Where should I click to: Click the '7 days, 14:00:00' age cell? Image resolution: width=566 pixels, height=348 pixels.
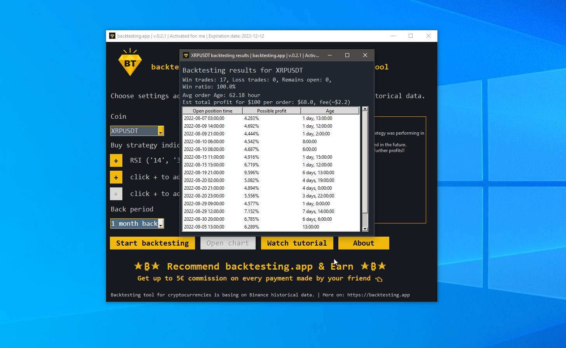318,211
